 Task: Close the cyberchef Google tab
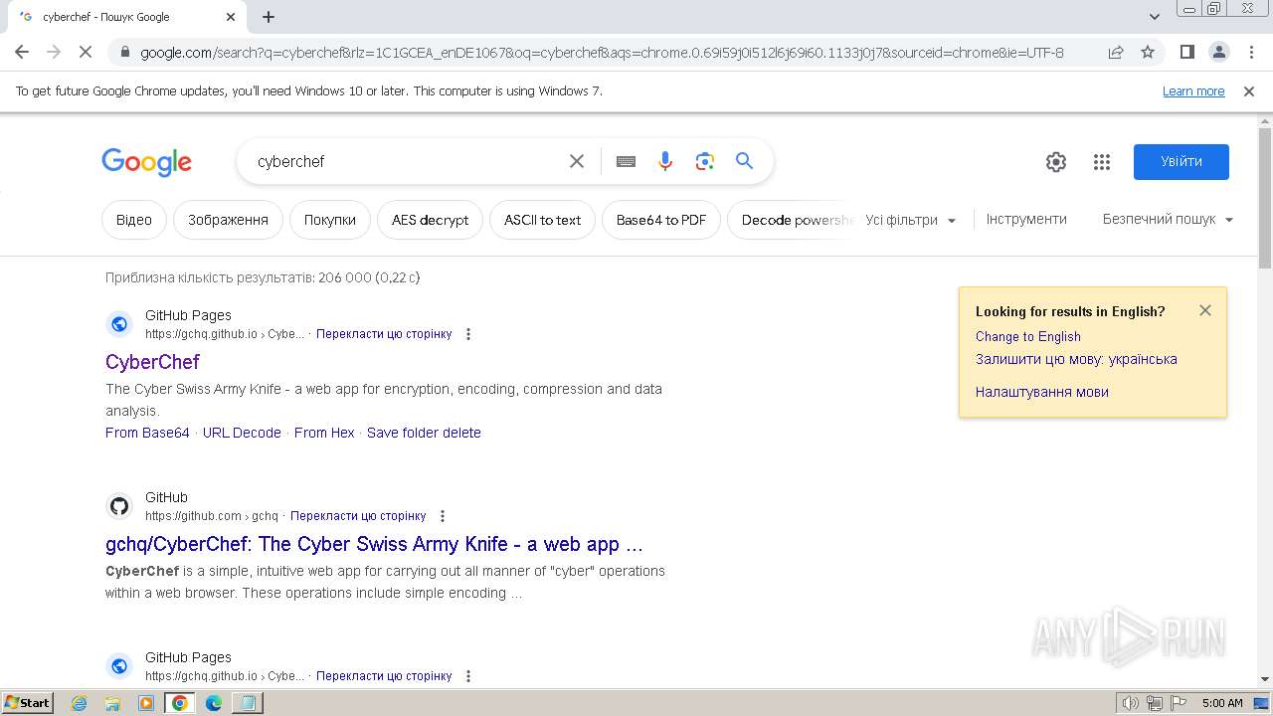pyautogui.click(x=231, y=17)
